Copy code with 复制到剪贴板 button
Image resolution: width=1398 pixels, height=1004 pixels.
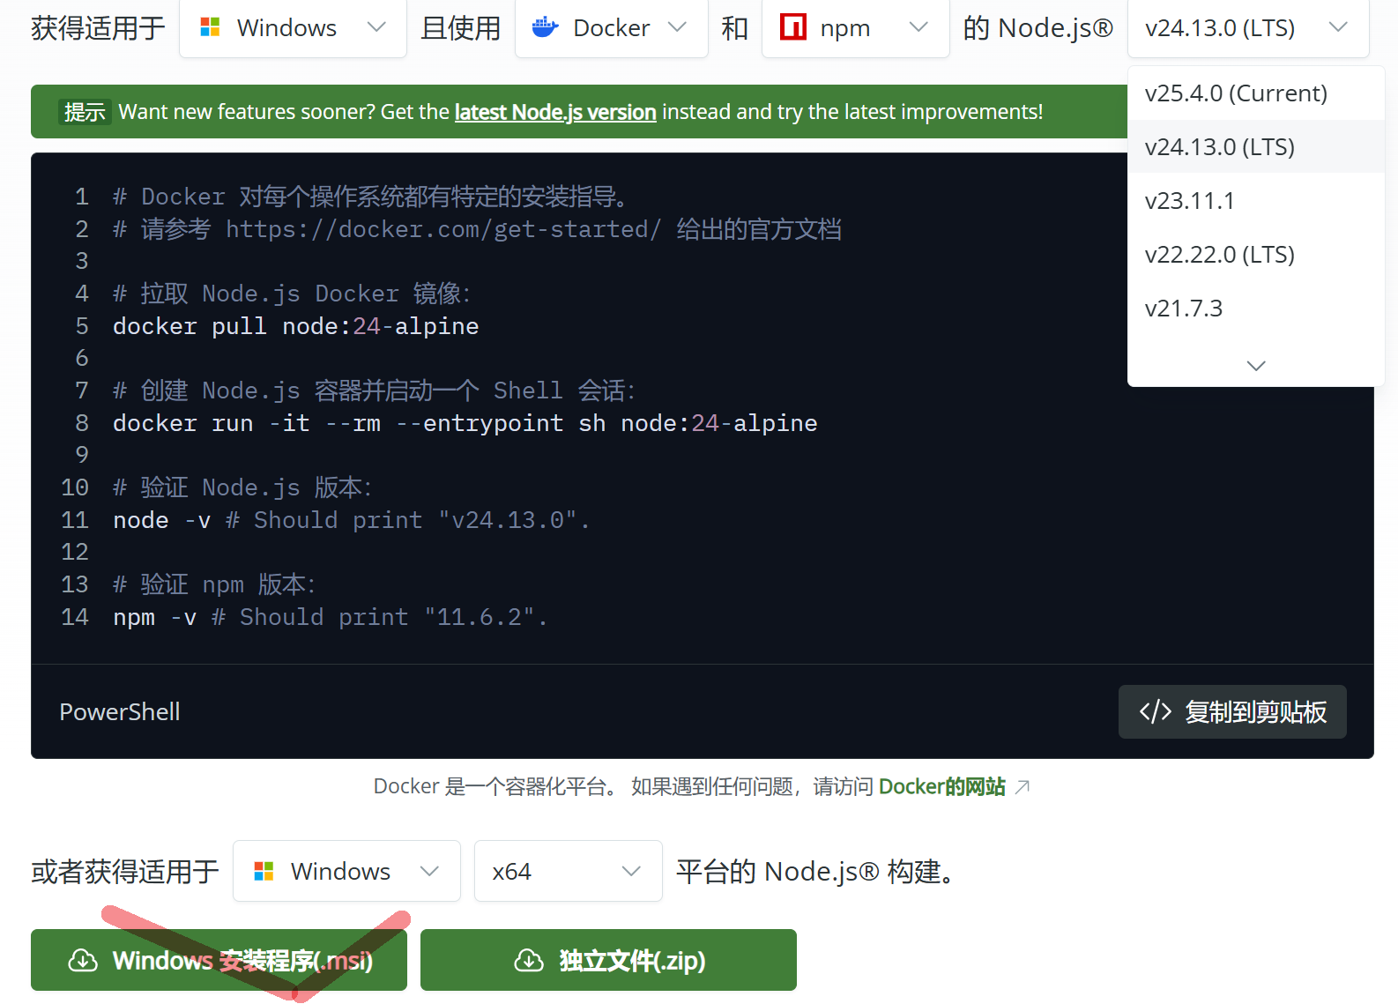[x=1232, y=711]
